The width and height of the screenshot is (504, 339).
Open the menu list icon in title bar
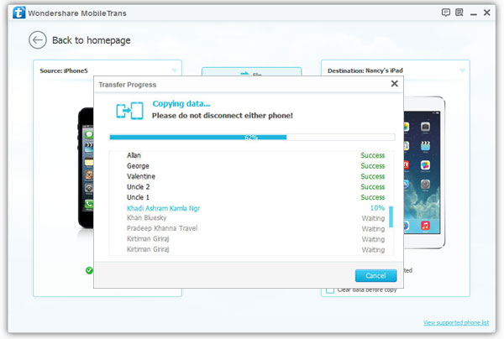[x=459, y=13]
